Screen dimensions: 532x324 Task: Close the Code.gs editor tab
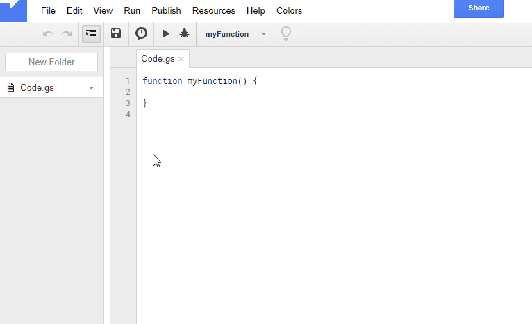181,59
